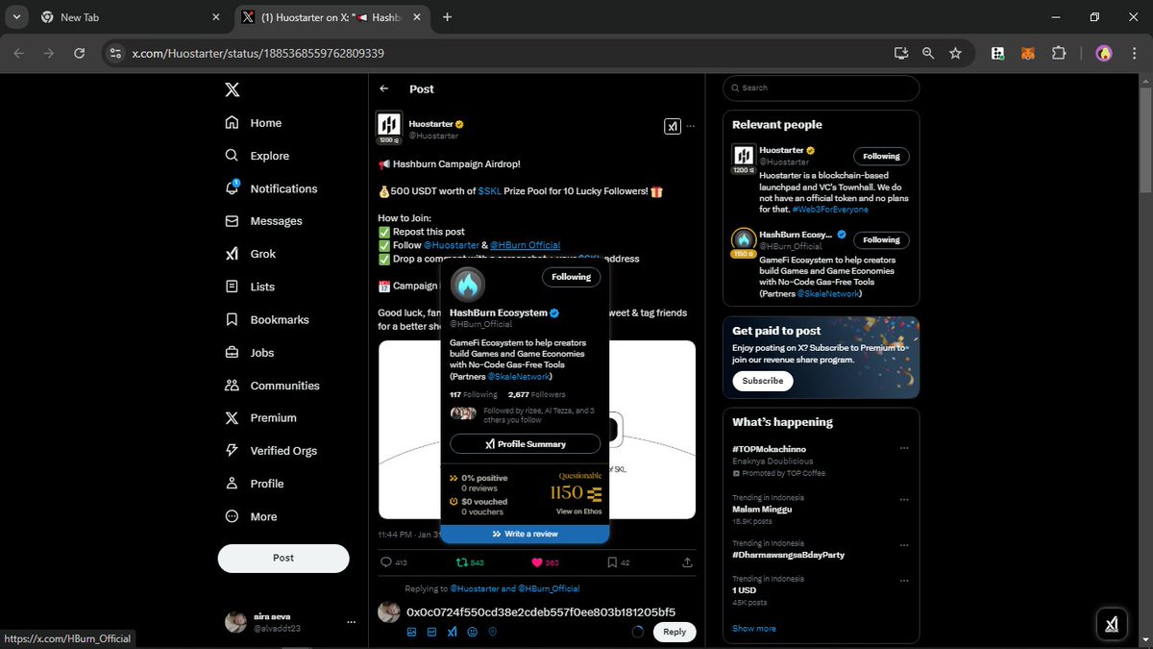Click the Profile person icon
This screenshot has width=1153, height=649.
pyautogui.click(x=232, y=484)
